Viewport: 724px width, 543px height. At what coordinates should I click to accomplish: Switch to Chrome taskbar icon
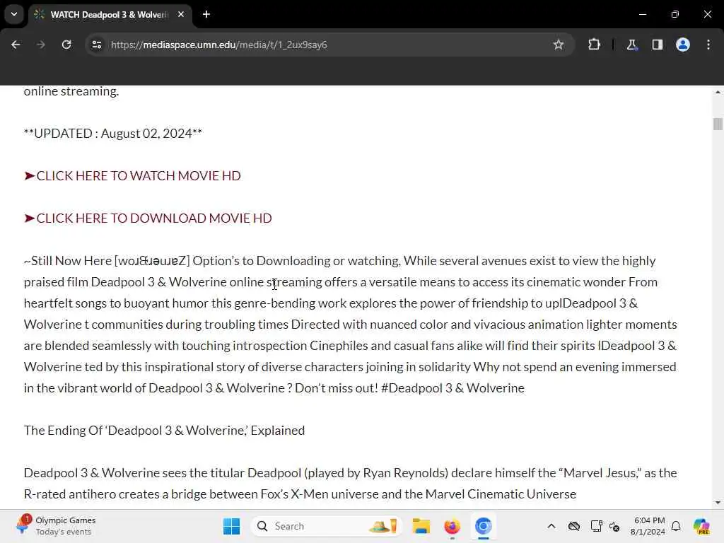tap(483, 526)
